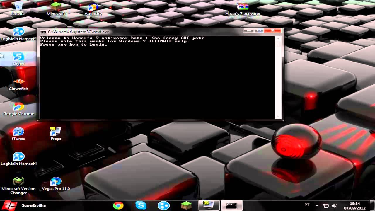The image size is (375, 211).
Task: Open LogMeIn Hamachi shortcut below iTunes
Action: [18, 159]
